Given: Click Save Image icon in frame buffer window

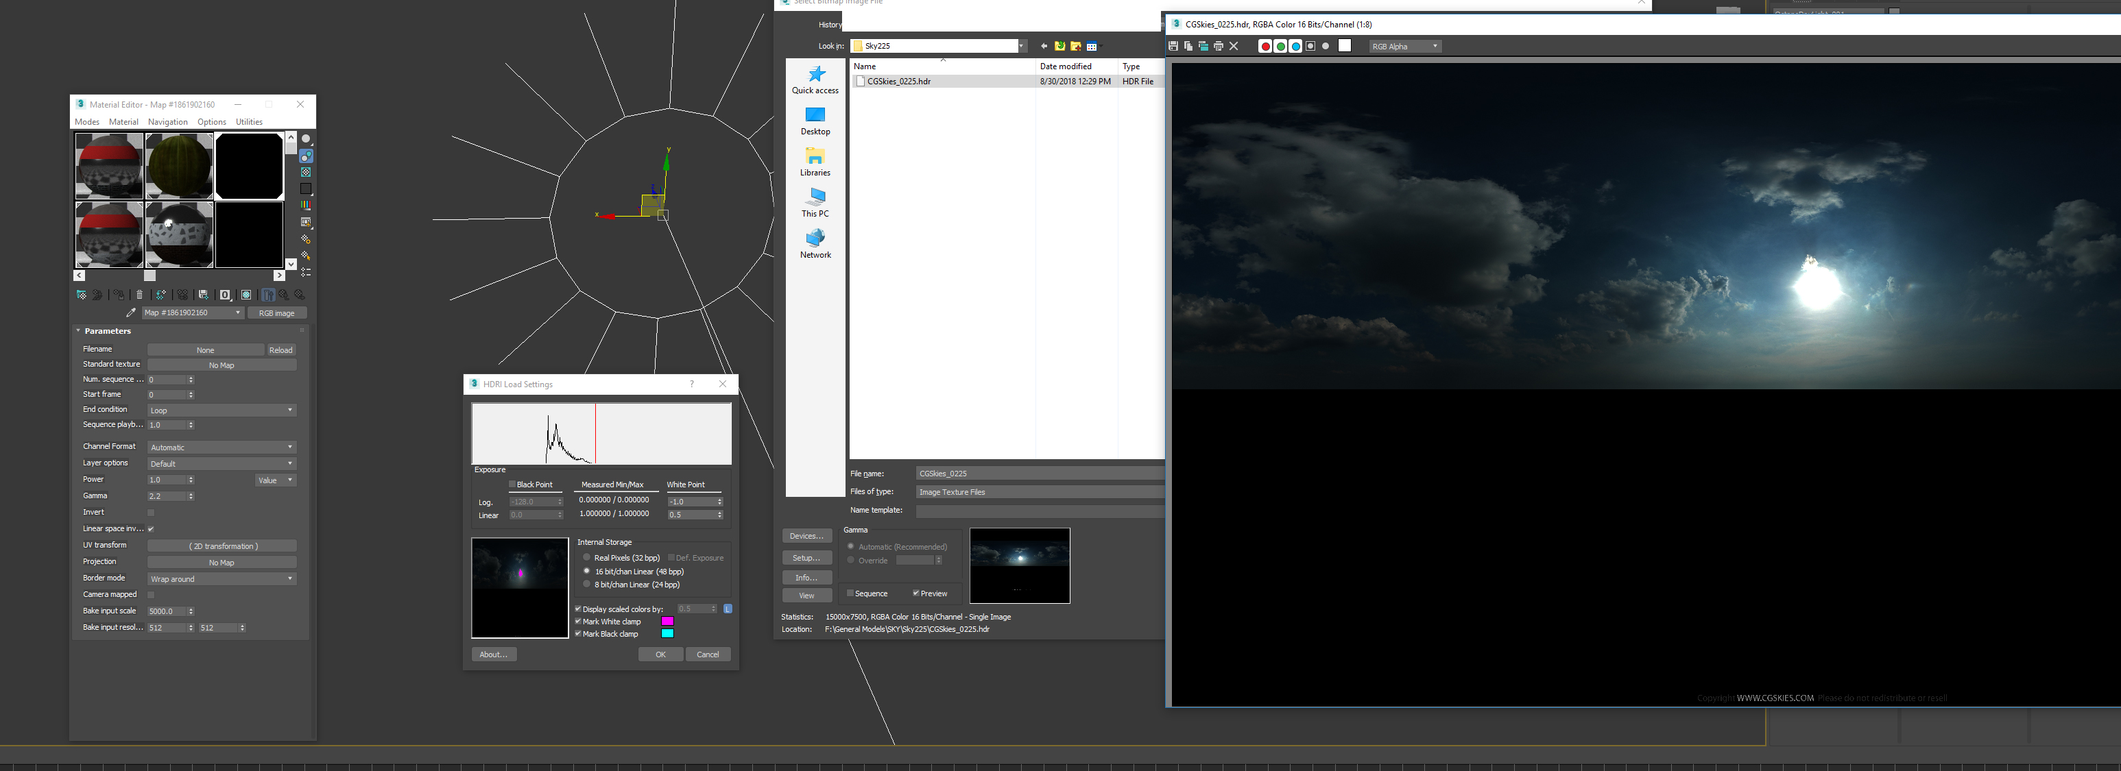Looking at the screenshot, I should tap(1173, 46).
